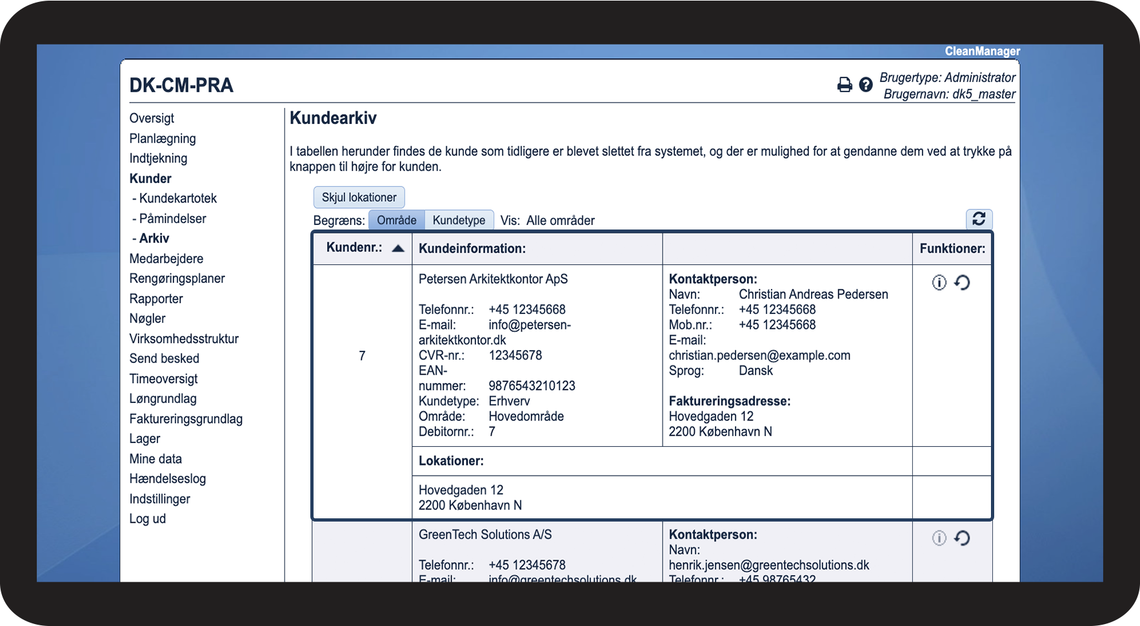Navigate to Rengøringsplaner

(x=177, y=279)
